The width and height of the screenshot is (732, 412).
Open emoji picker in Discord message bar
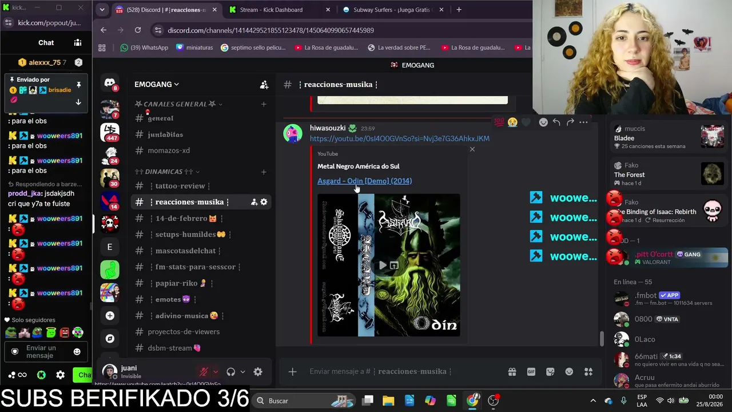(569, 372)
